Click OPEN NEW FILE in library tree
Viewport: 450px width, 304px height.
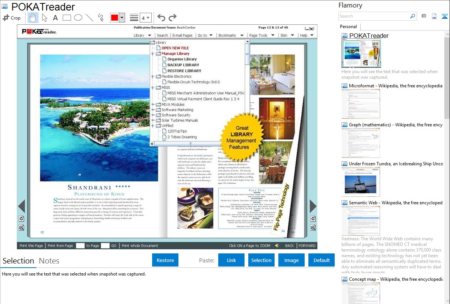coord(175,48)
